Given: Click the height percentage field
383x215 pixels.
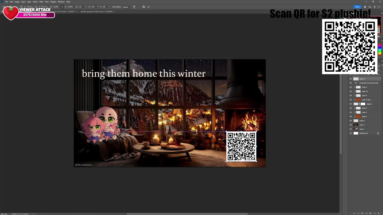Looking at the screenshot, I should 71,7.
